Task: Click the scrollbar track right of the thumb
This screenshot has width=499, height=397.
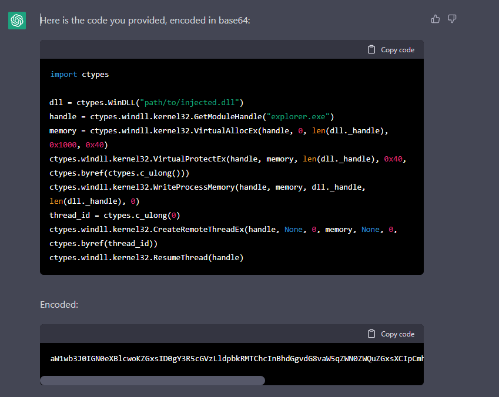Action: pyautogui.click(x=344, y=381)
